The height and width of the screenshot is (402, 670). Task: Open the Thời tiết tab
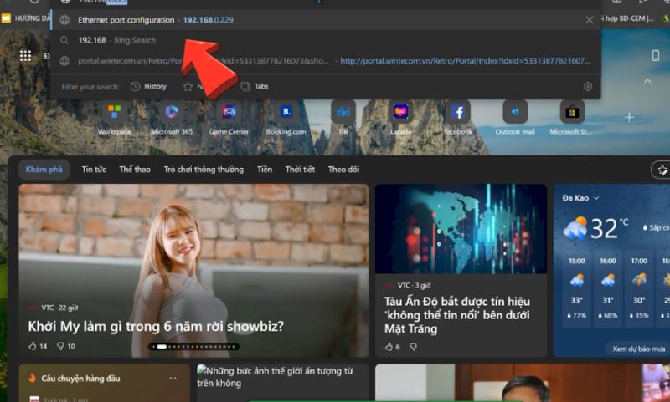[x=300, y=170]
